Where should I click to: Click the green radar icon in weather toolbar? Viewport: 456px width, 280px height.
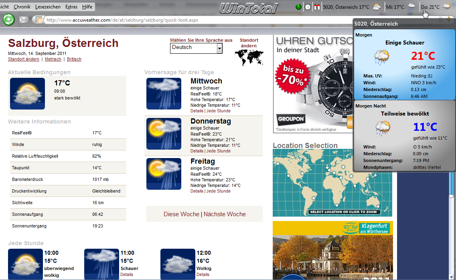pyautogui.click(x=298, y=7)
